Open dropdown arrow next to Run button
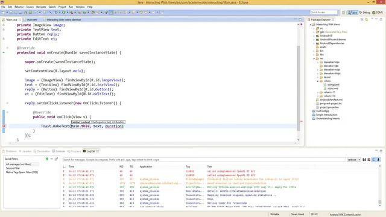Image resolution: width=386 pixels, height=217 pixels. 67,12
